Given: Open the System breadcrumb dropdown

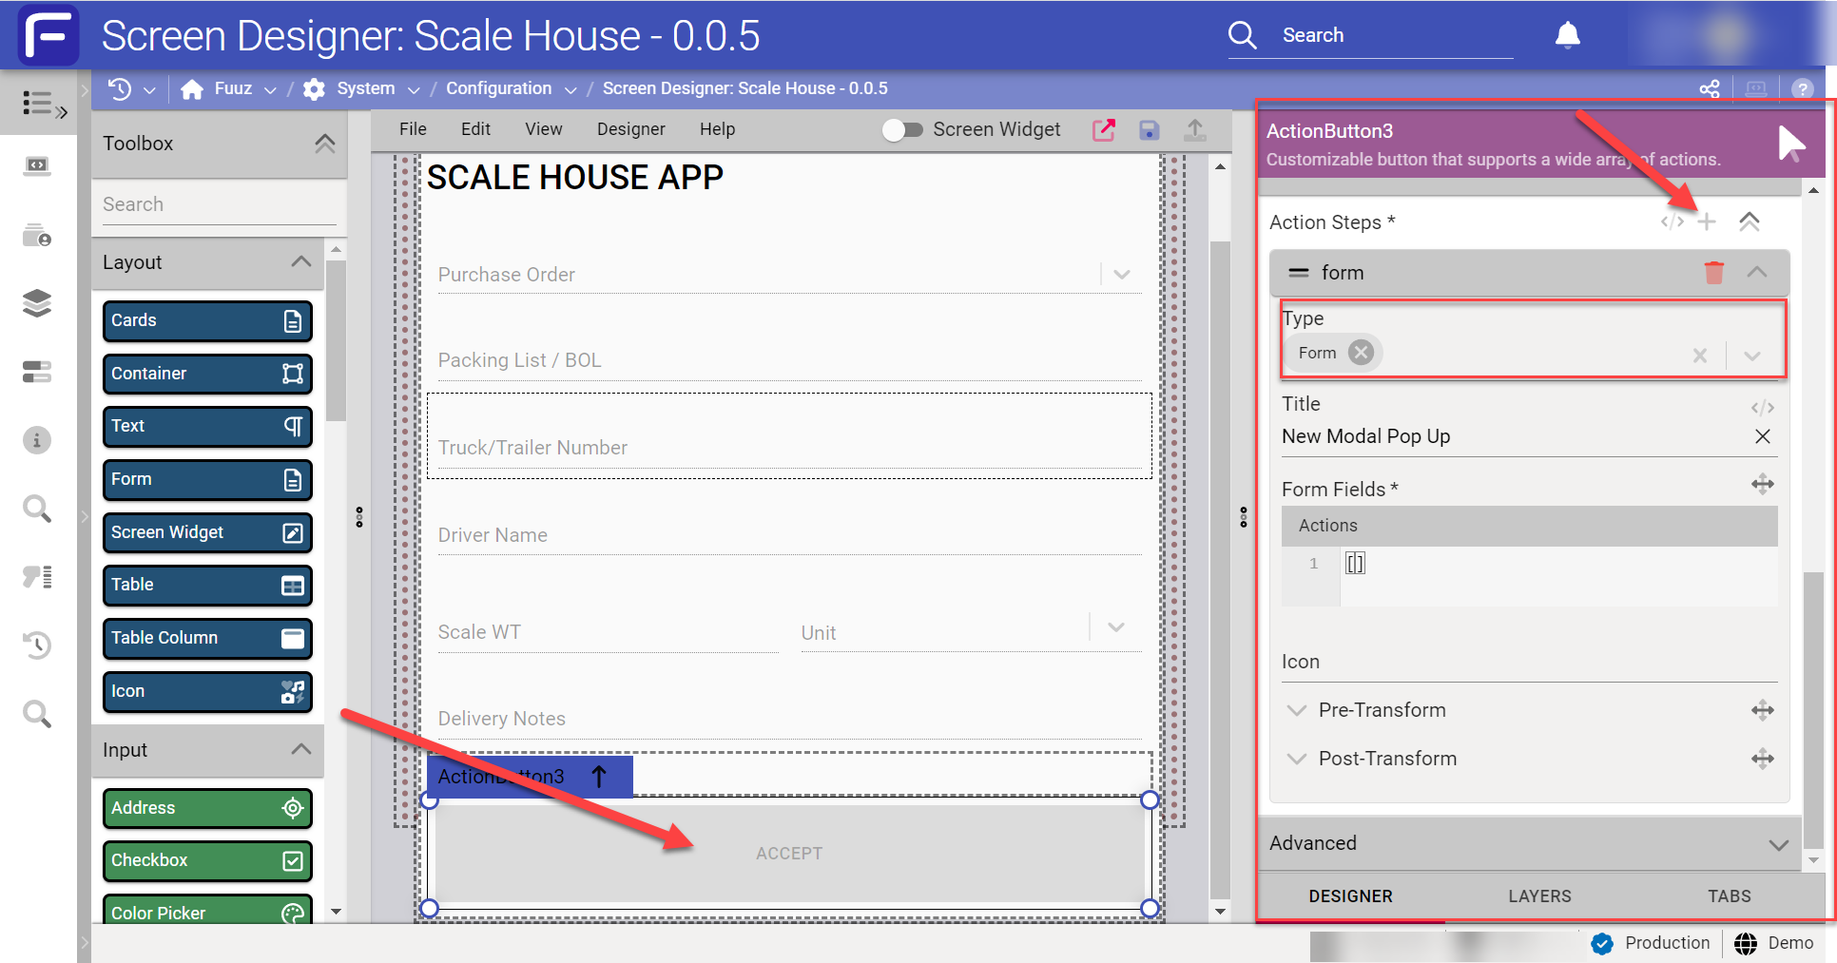Looking at the screenshot, I should [x=414, y=89].
